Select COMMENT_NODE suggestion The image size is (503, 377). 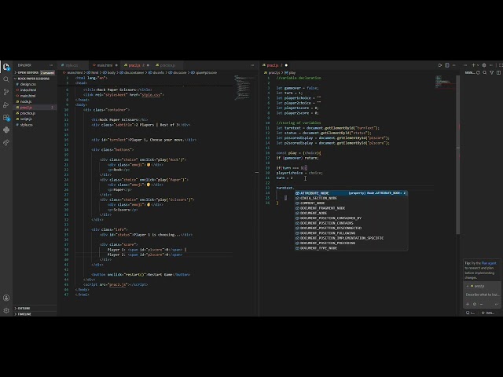point(351,203)
